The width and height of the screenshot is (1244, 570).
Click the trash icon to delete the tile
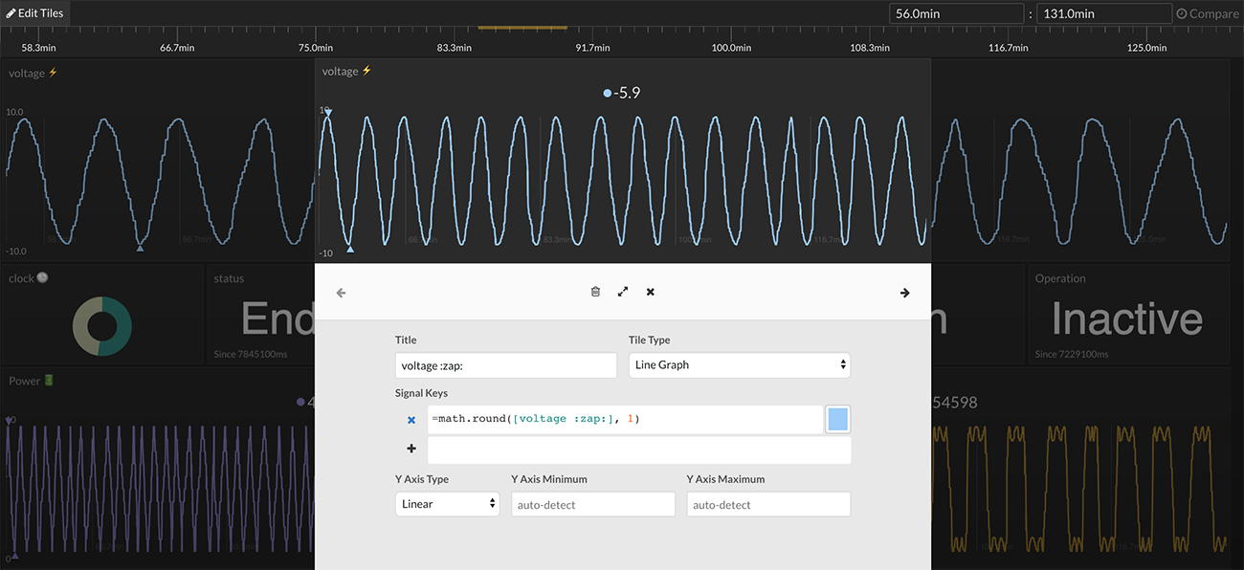pos(595,292)
